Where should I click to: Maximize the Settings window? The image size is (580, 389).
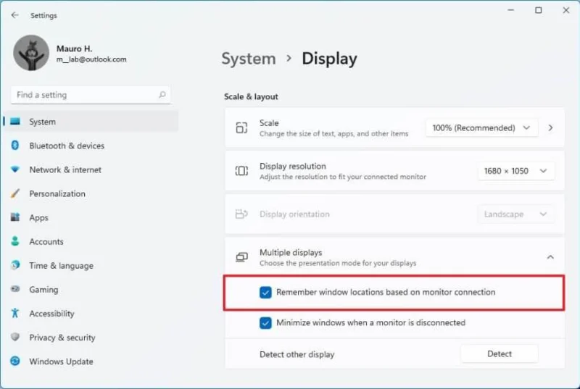click(x=539, y=10)
